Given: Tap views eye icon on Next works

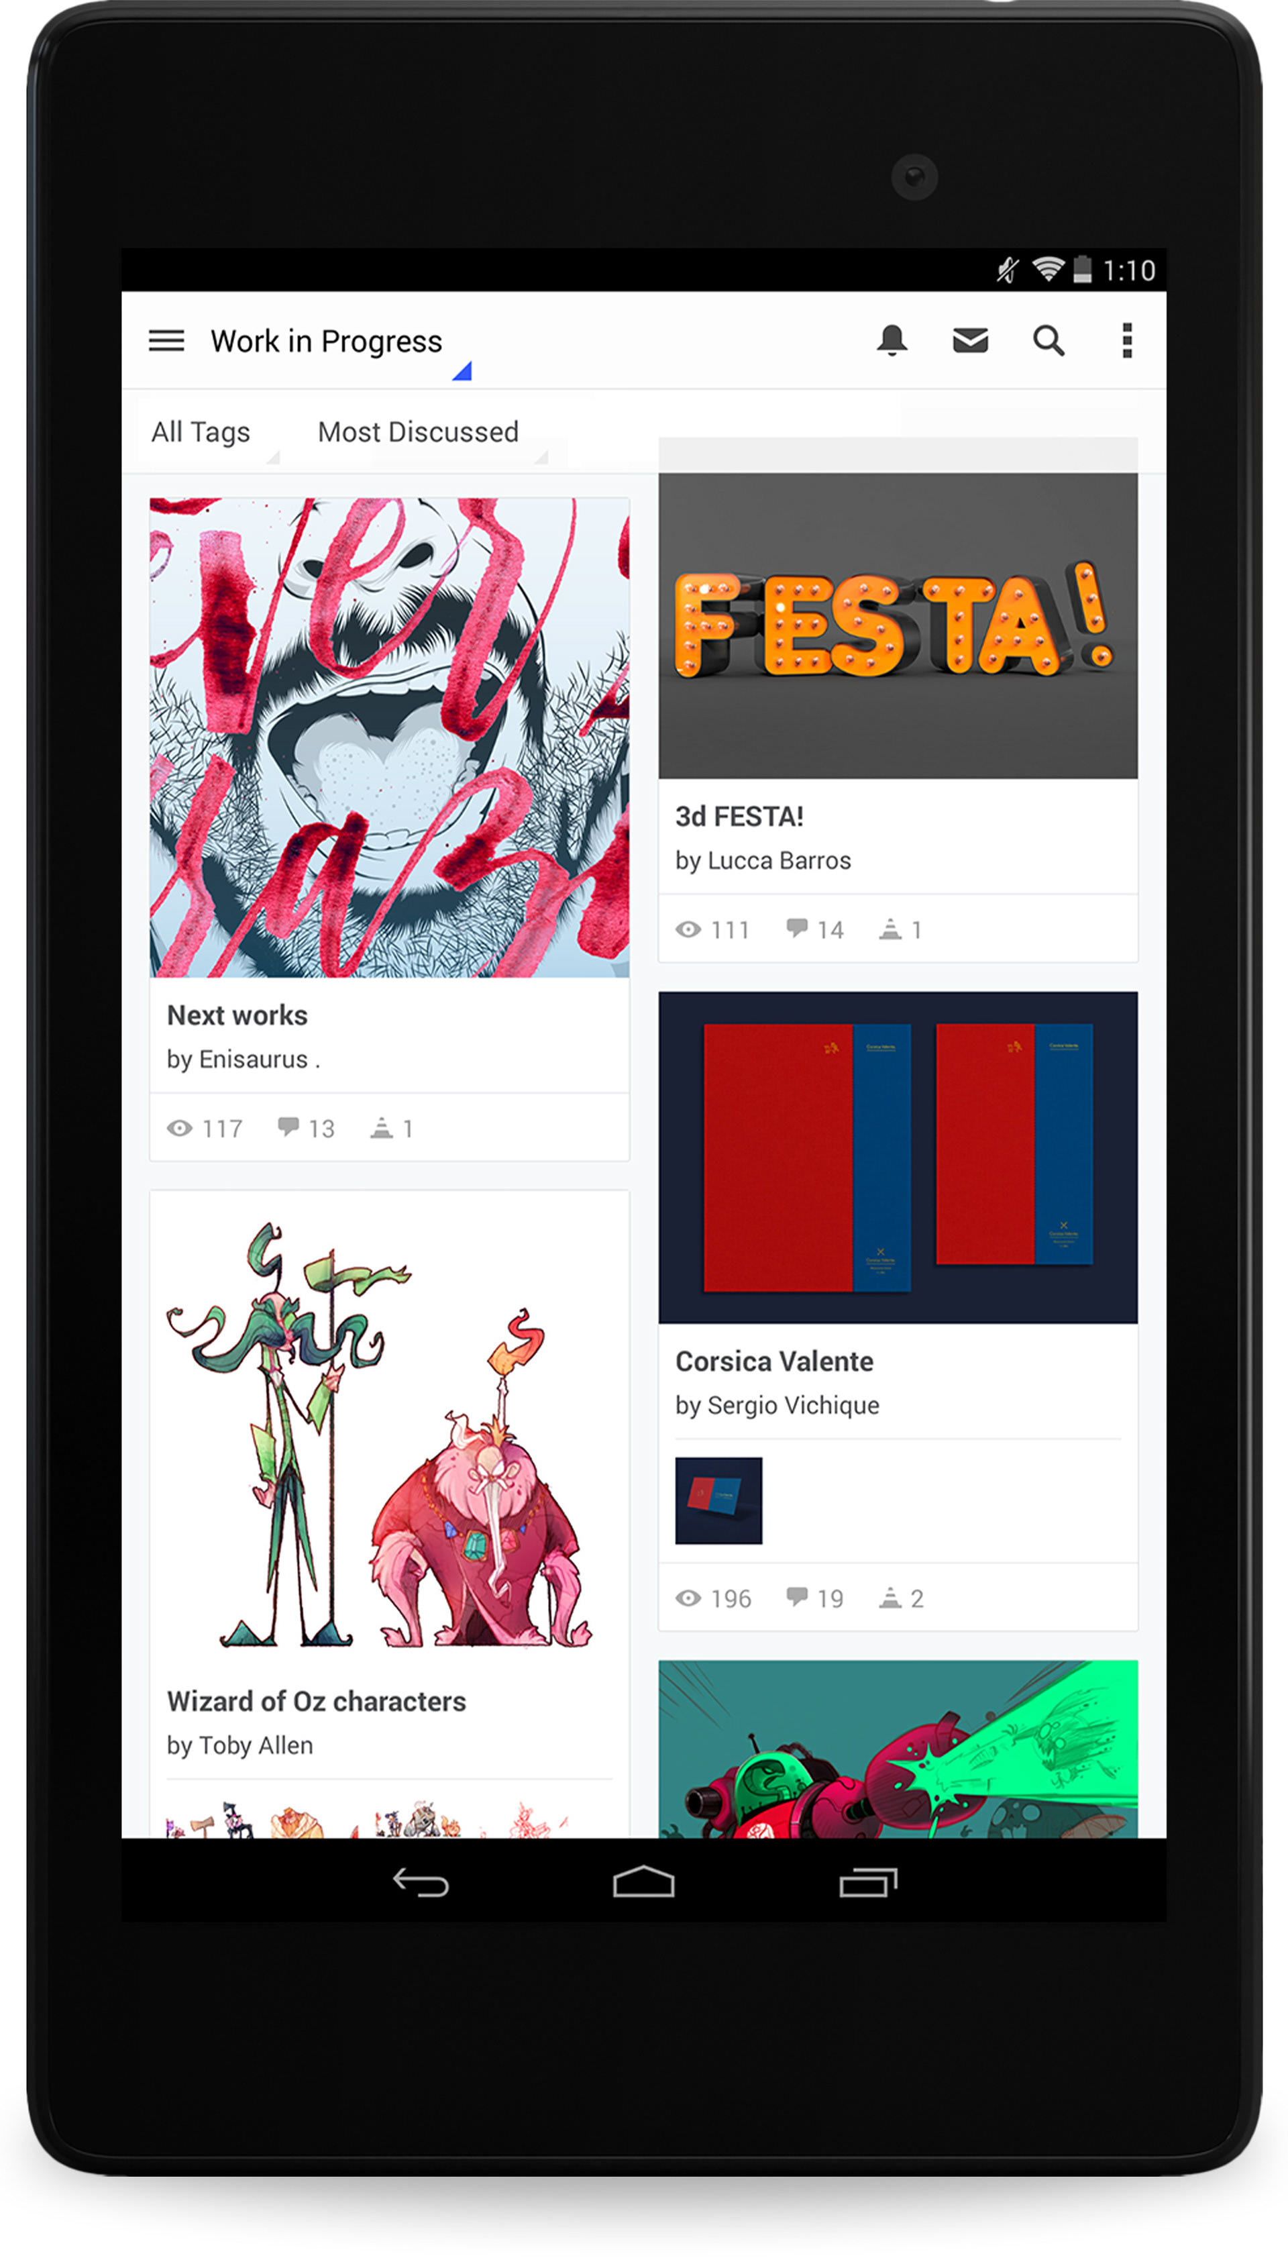Looking at the screenshot, I should point(180,1128).
